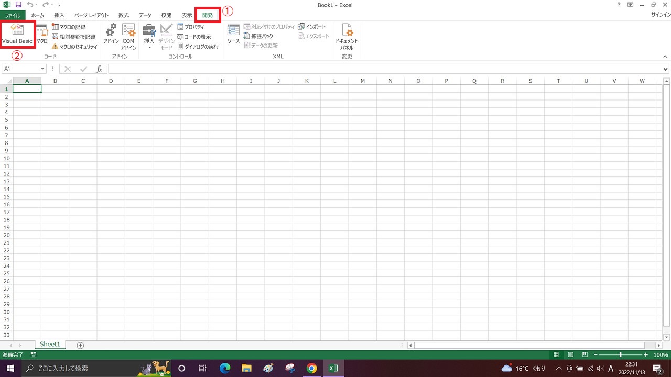
Task: Start マクロの記録 macro recording
Action: [x=69, y=27]
